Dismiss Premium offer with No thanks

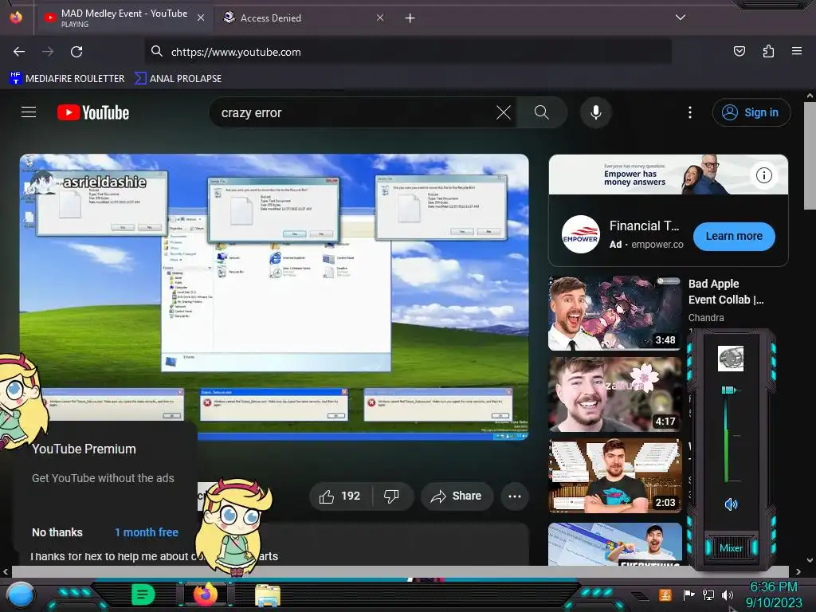[57, 532]
